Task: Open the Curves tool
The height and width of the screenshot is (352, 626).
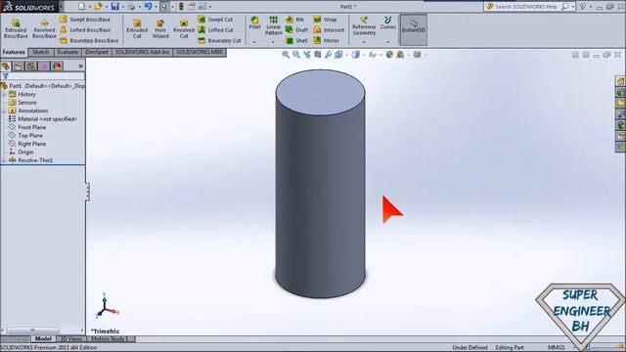Action: (387, 22)
